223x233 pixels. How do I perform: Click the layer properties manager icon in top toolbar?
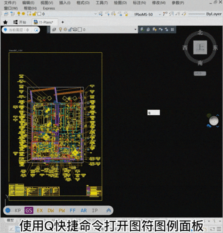click(6, 14)
